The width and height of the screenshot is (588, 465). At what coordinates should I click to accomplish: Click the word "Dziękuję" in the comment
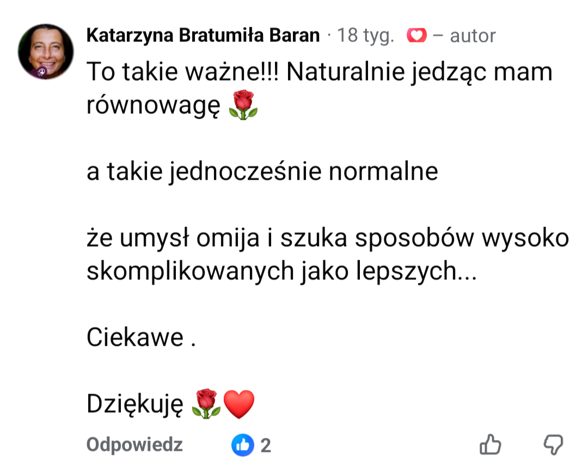(134, 405)
